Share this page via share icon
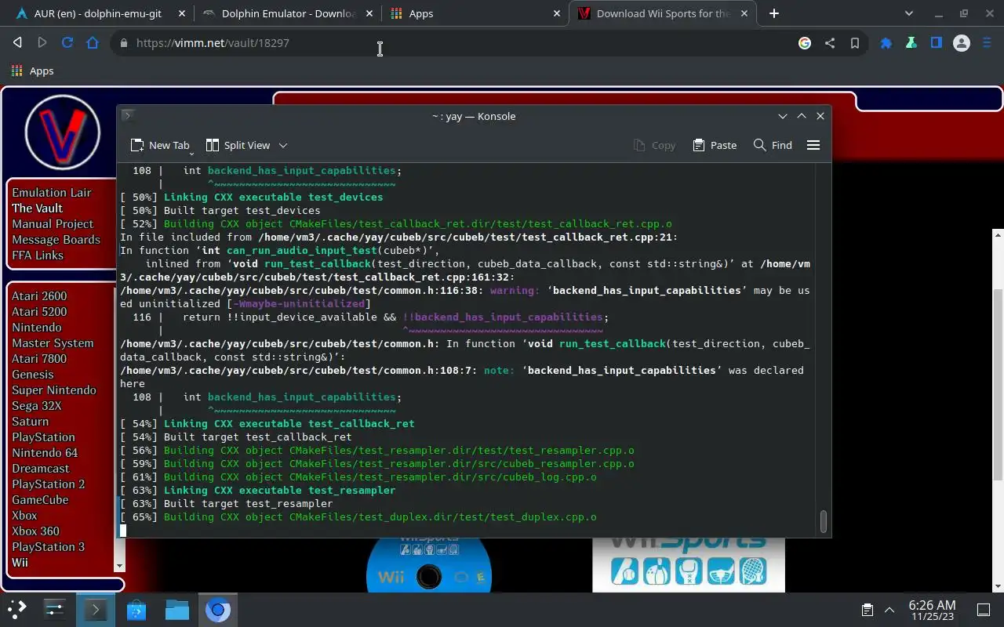This screenshot has height=627, width=1004. coord(830,43)
